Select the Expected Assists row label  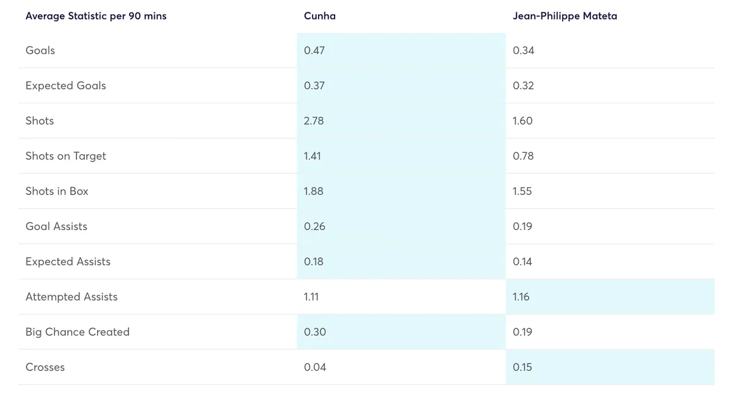tap(68, 261)
